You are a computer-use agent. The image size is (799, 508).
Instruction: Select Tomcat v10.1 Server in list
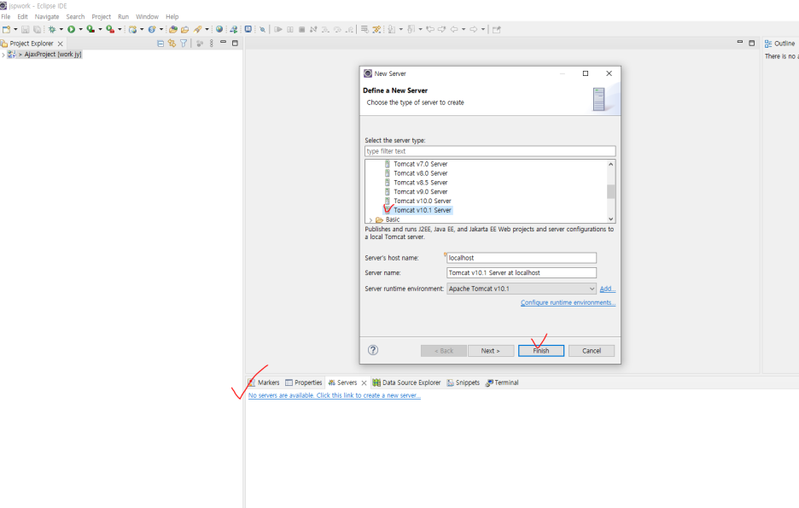[x=423, y=210]
